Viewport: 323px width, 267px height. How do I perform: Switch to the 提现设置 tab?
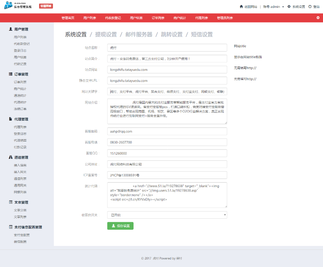click(106, 34)
